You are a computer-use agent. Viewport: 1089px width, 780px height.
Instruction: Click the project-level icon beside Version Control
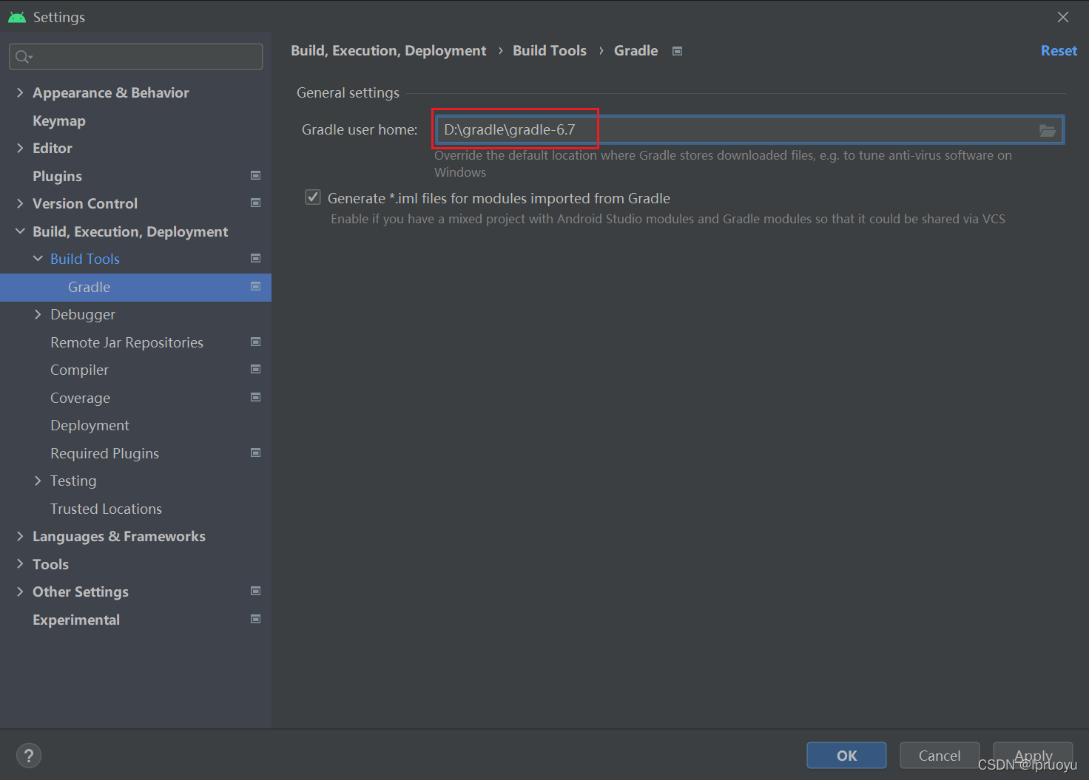pos(256,203)
